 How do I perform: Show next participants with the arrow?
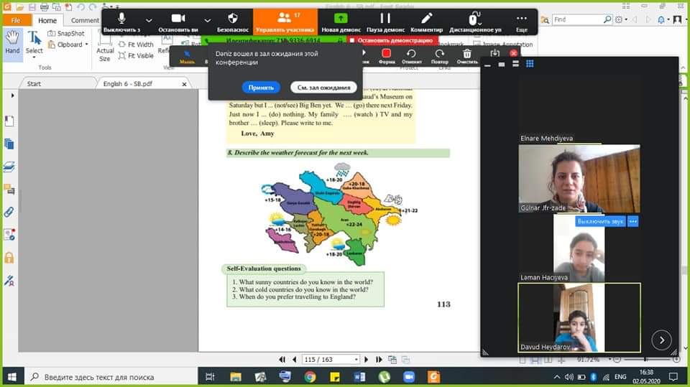pyautogui.click(x=661, y=340)
